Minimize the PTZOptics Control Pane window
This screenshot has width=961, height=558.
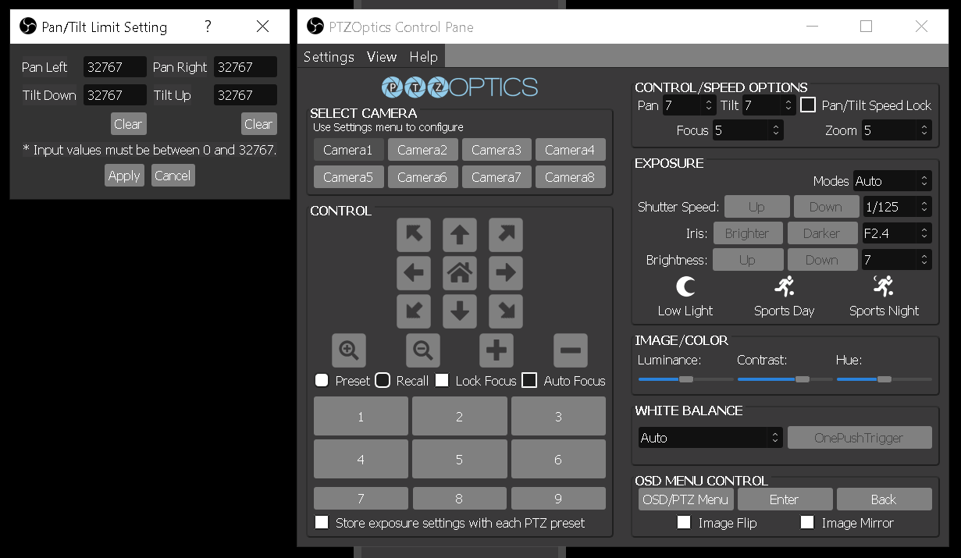(x=812, y=27)
